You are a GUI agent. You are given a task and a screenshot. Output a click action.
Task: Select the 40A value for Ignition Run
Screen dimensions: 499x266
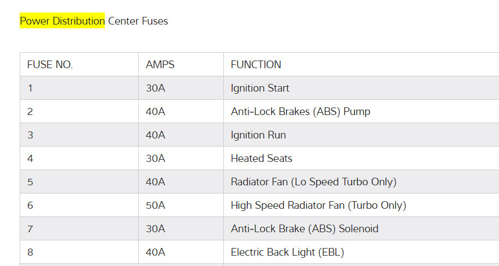[x=156, y=135]
